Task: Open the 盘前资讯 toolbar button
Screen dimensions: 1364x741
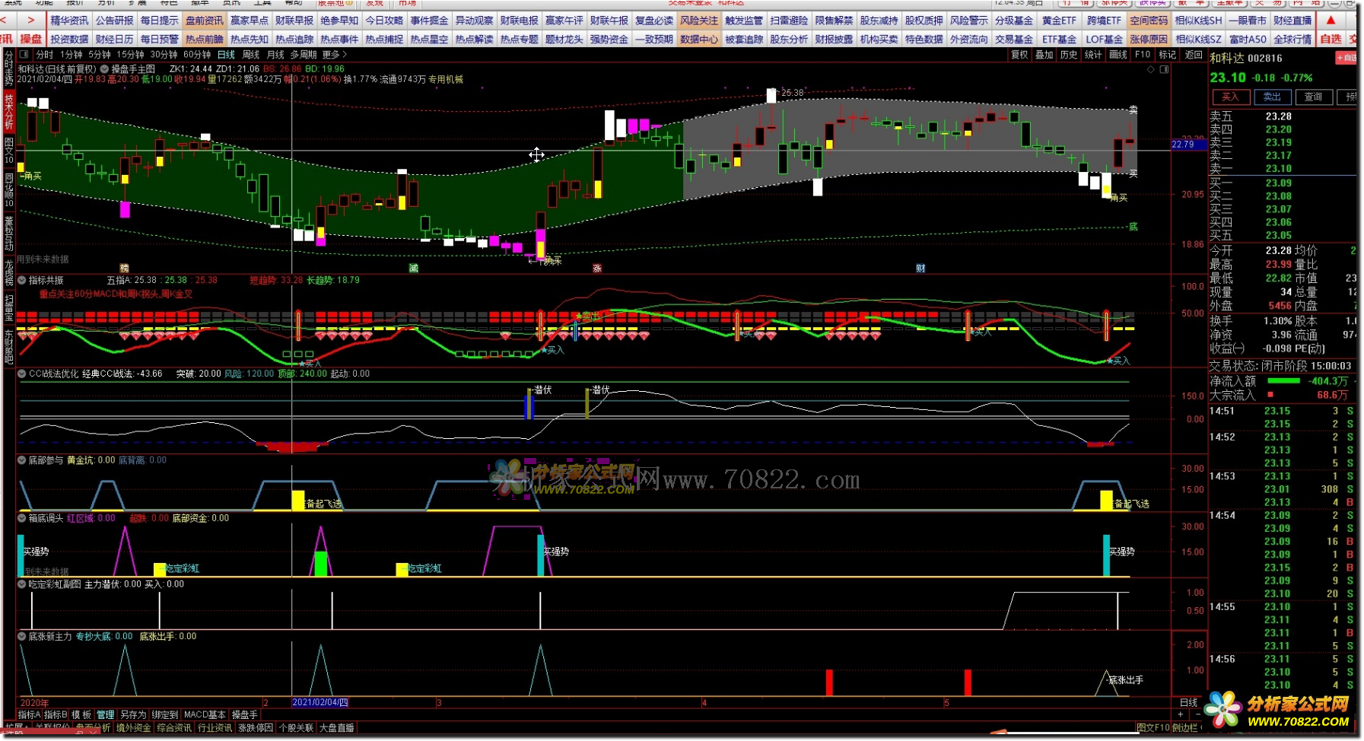Action: pyautogui.click(x=205, y=21)
